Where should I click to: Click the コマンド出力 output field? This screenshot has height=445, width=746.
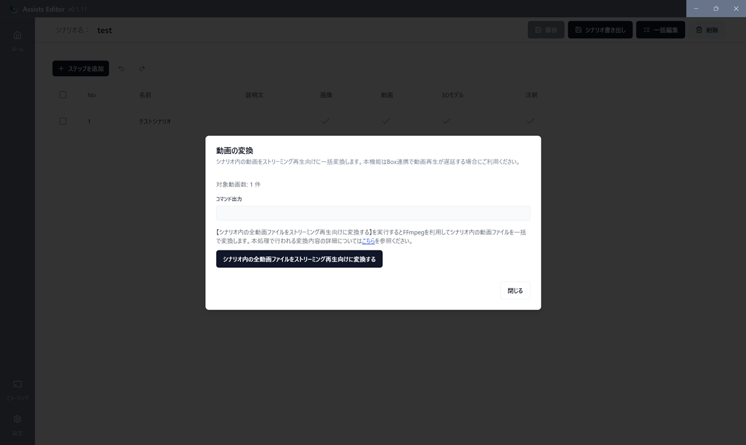tap(373, 213)
